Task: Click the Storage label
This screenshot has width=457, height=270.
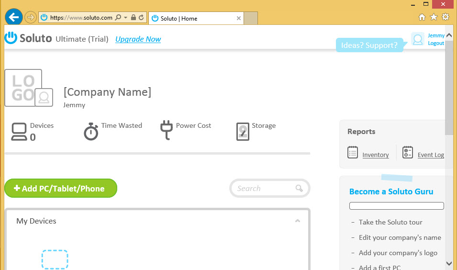Action: [264, 126]
